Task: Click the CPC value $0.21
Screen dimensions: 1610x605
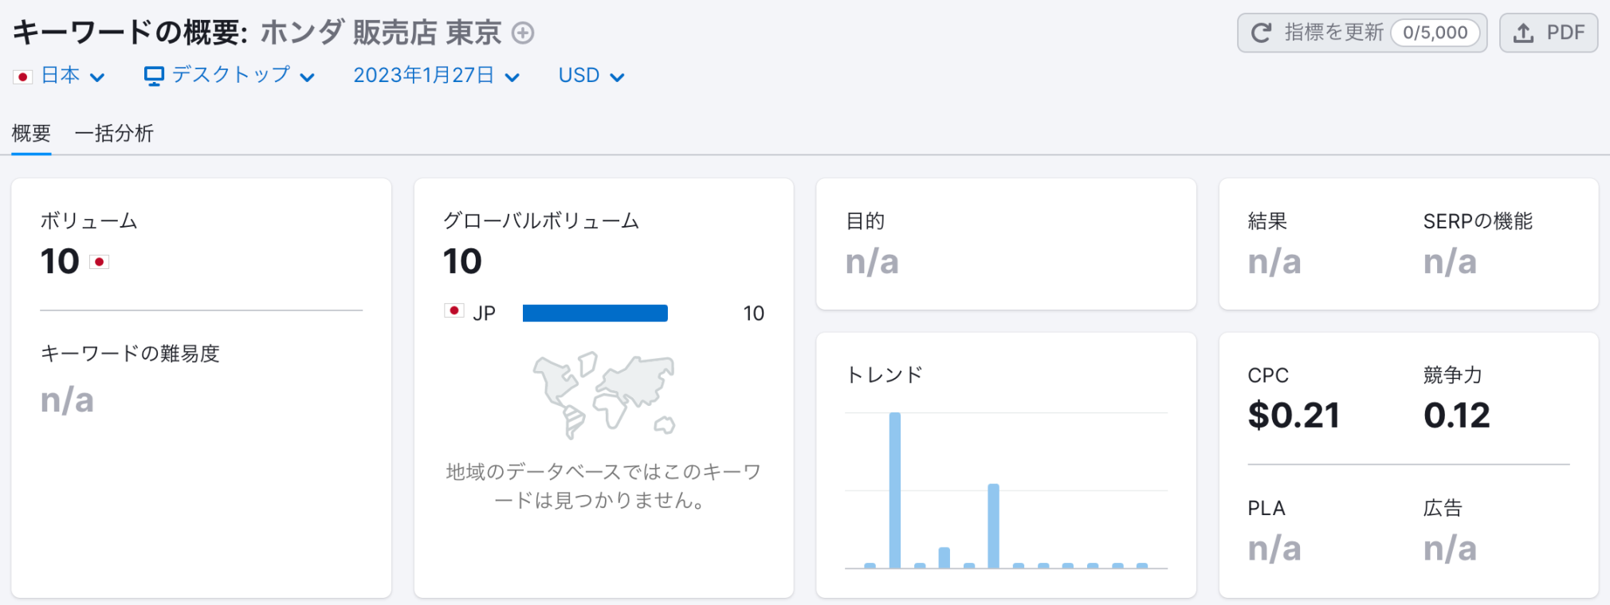Action: click(x=1293, y=416)
